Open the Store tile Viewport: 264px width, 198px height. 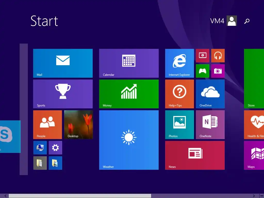coord(254,79)
